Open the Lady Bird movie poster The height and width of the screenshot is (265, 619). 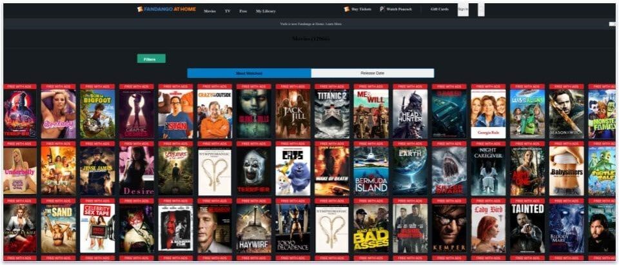488,228
